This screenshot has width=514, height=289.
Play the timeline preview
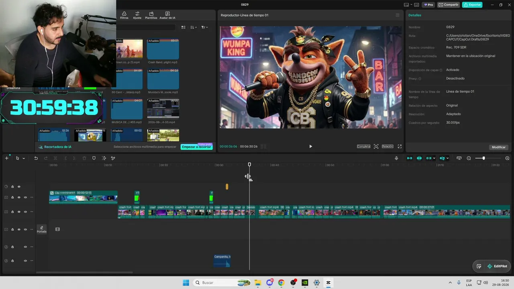pyautogui.click(x=310, y=147)
